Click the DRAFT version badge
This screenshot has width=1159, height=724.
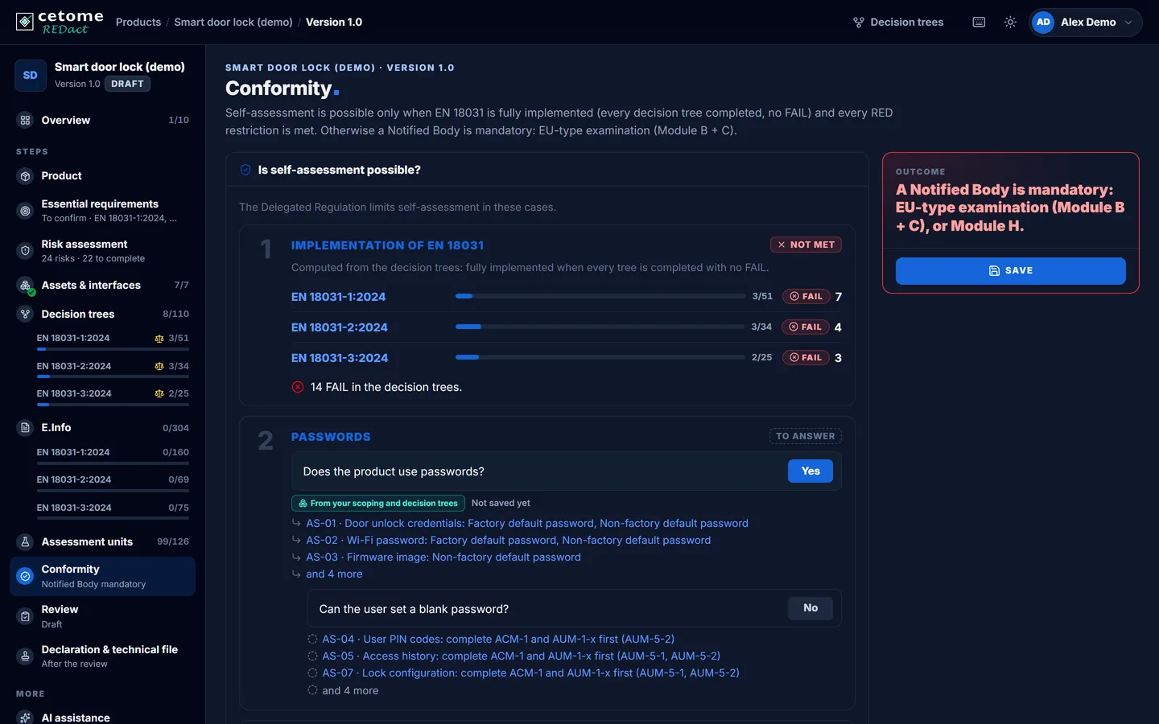(127, 84)
